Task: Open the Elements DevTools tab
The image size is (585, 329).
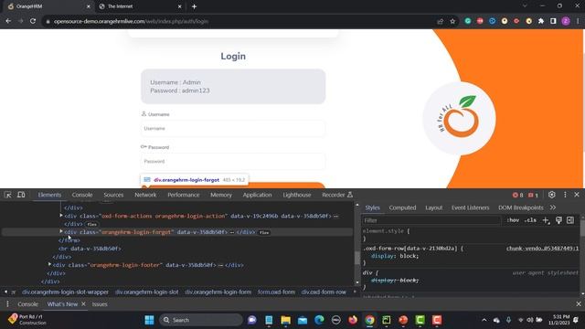Action: click(x=49, y=195)
